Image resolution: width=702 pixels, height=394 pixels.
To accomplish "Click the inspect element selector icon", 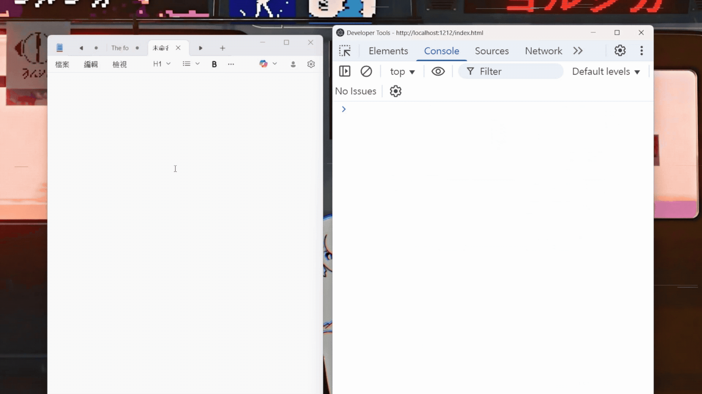I will 344,51.
